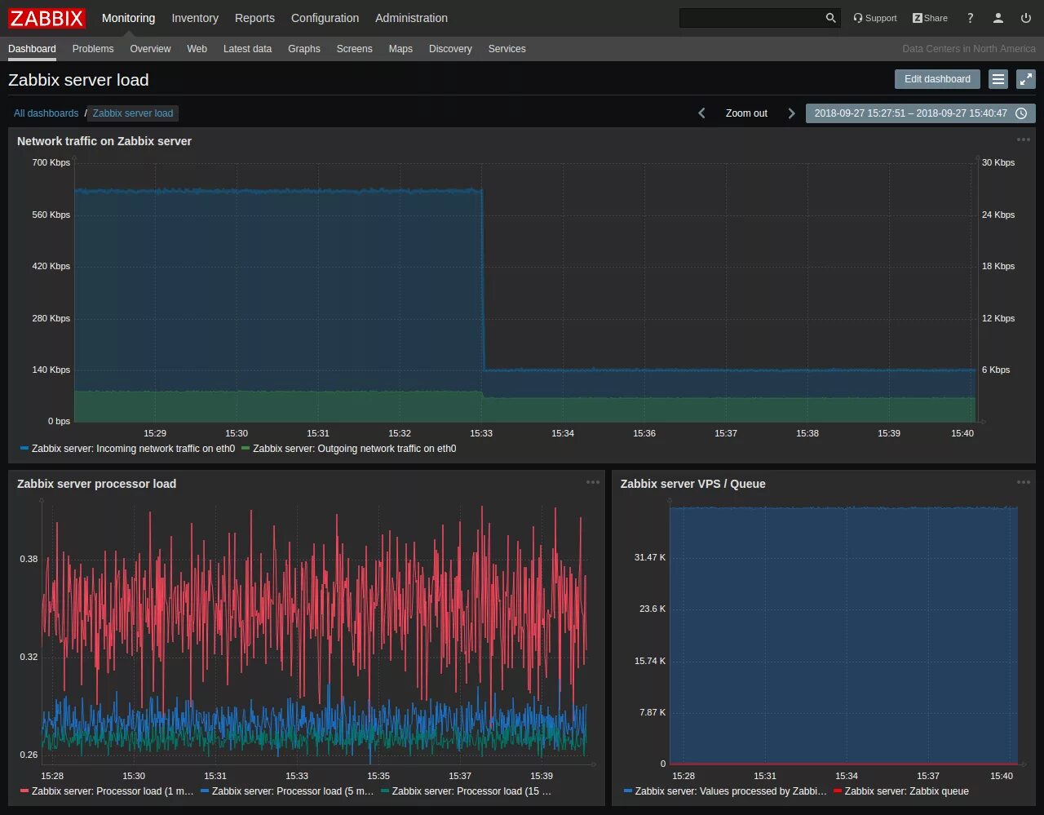Select the Web submenu tab

pos(197,49)
